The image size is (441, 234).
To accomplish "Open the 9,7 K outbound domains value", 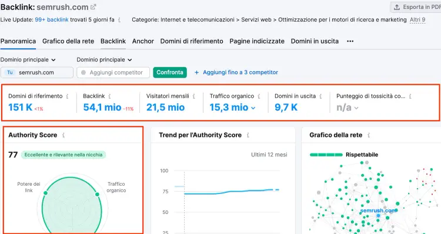I will pyautogui.click(x=286, y=107).
